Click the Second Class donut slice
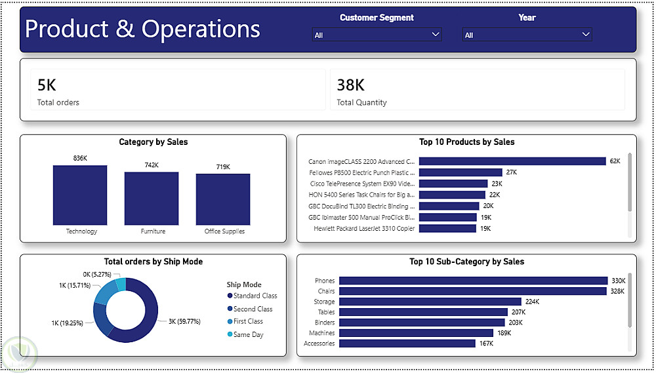656x373 pixels. coord(100,319)
